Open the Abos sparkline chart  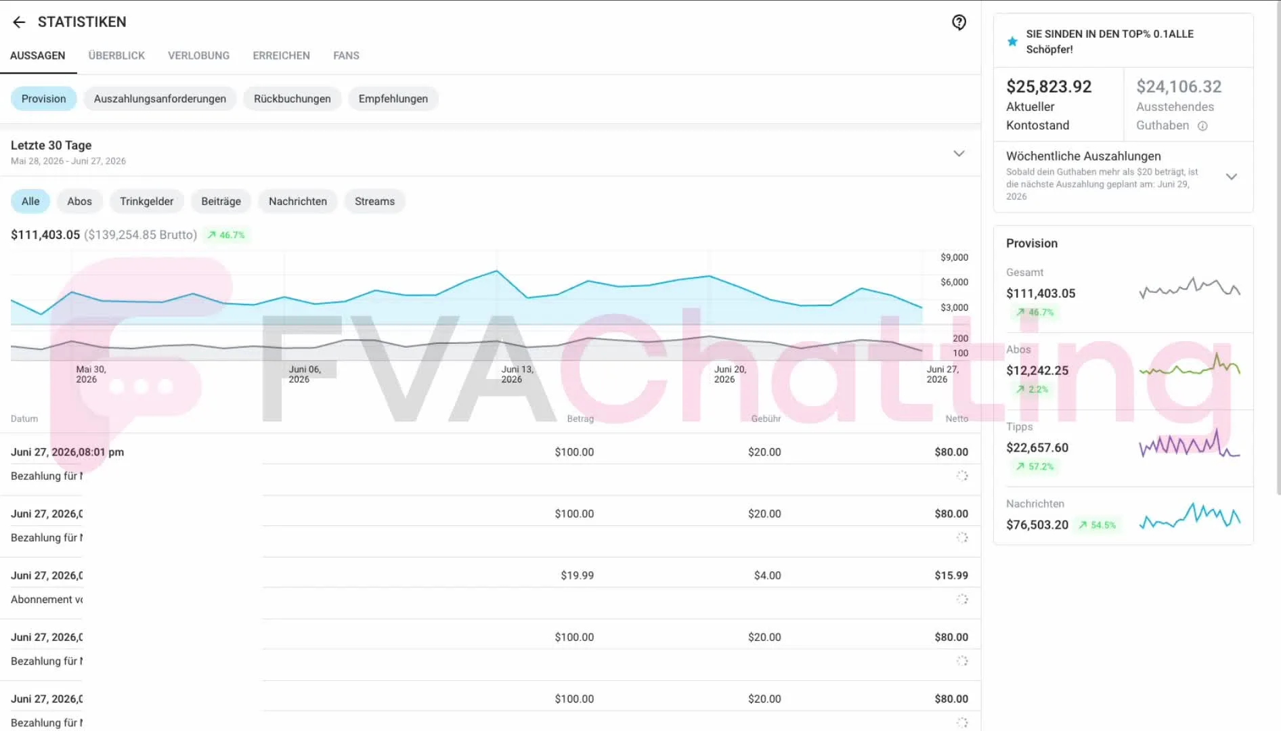(x=1190, y=365)
